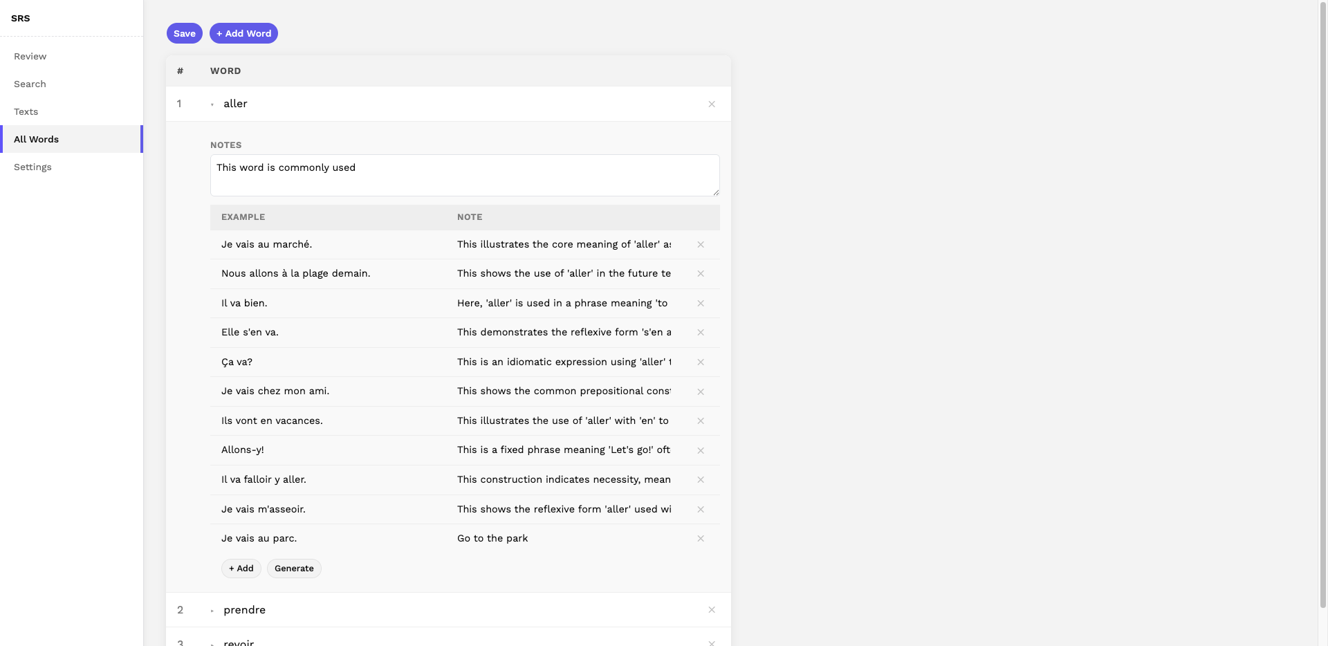Click the + Add Word button
The height and width of the screenshot is (646, 1328).
point(243,33)
